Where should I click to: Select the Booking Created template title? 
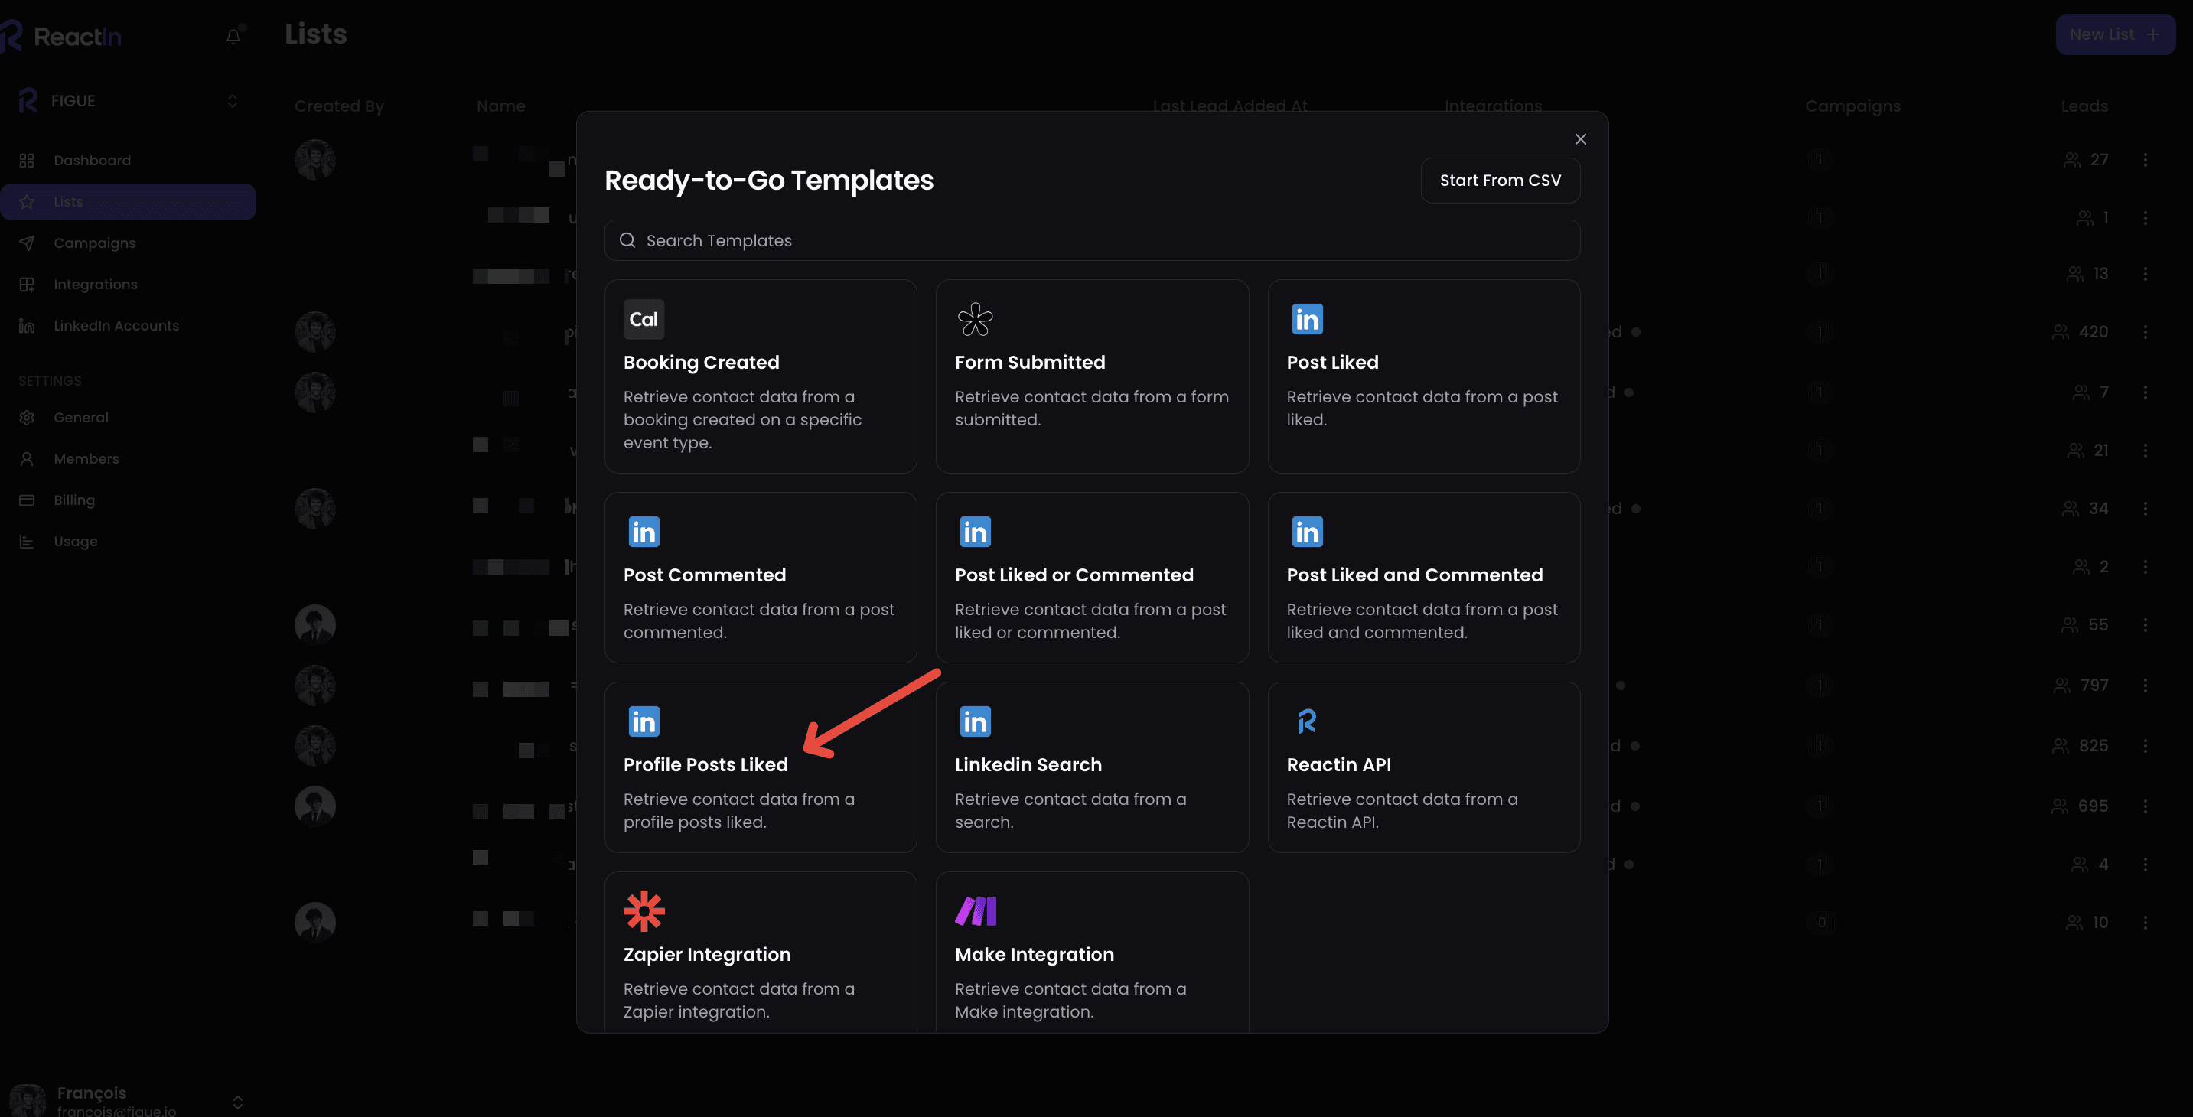click(702, 363)
